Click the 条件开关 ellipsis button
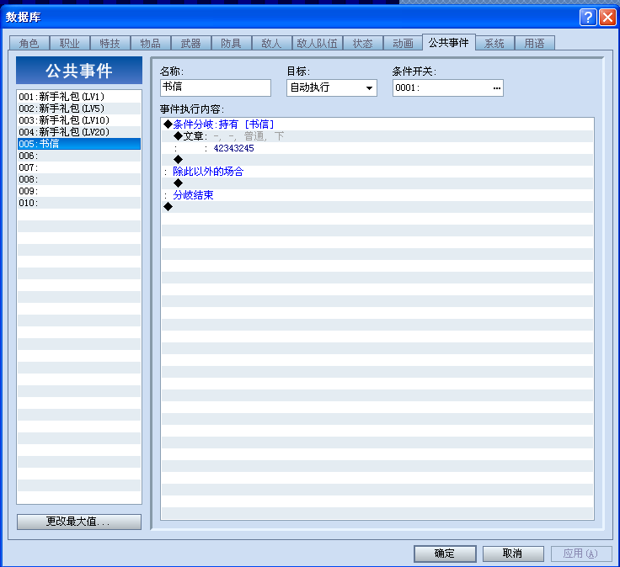 pyautogui.click(x=497, y=87)
